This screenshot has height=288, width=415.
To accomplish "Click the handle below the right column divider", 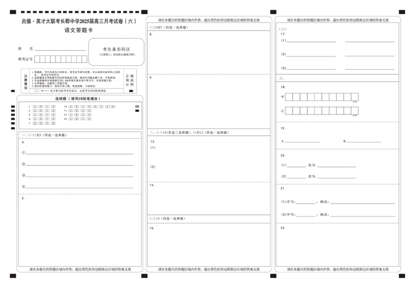I will click(x=274, y=278).
